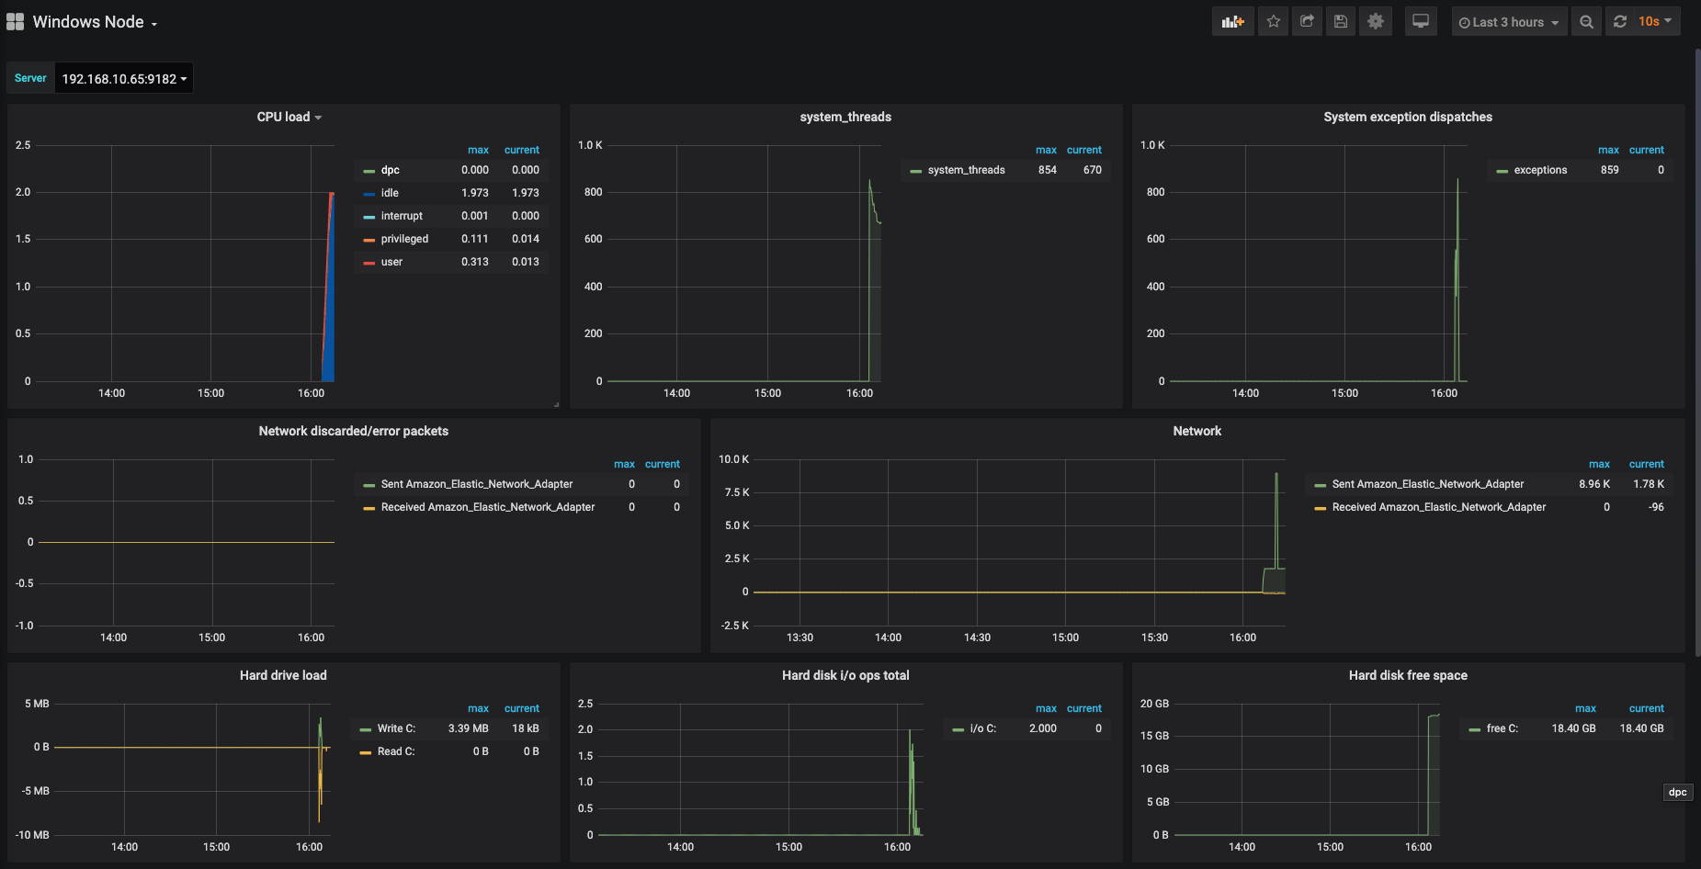Open the System exception dispatches panel menu

pos(1408,117)
